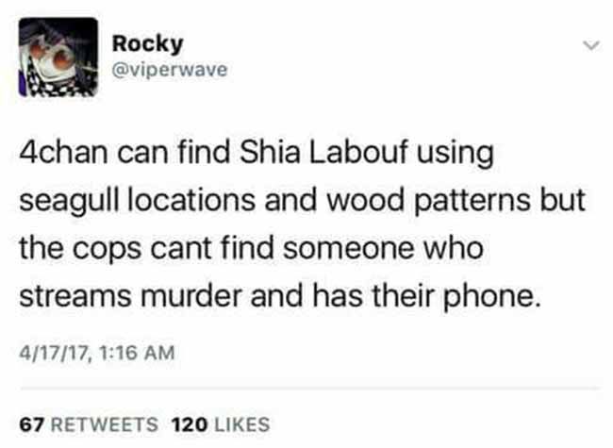Screen dimensions: 613x448
Task: Open Rocky's profile picture avatar
Action: pos(58,58)
